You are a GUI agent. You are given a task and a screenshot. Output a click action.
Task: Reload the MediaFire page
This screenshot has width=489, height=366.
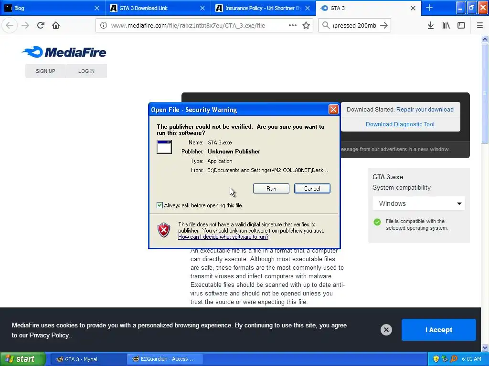tap(41, 25)
